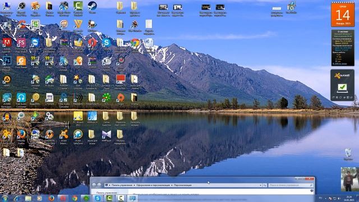
Task: Switch to the Personalization window taskbar button
Action: [132, 198]
